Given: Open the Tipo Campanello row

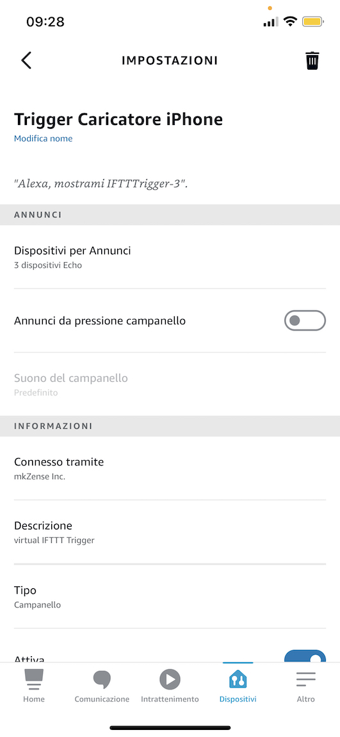Looking at the screenshot, I should [x=170, y=597].
